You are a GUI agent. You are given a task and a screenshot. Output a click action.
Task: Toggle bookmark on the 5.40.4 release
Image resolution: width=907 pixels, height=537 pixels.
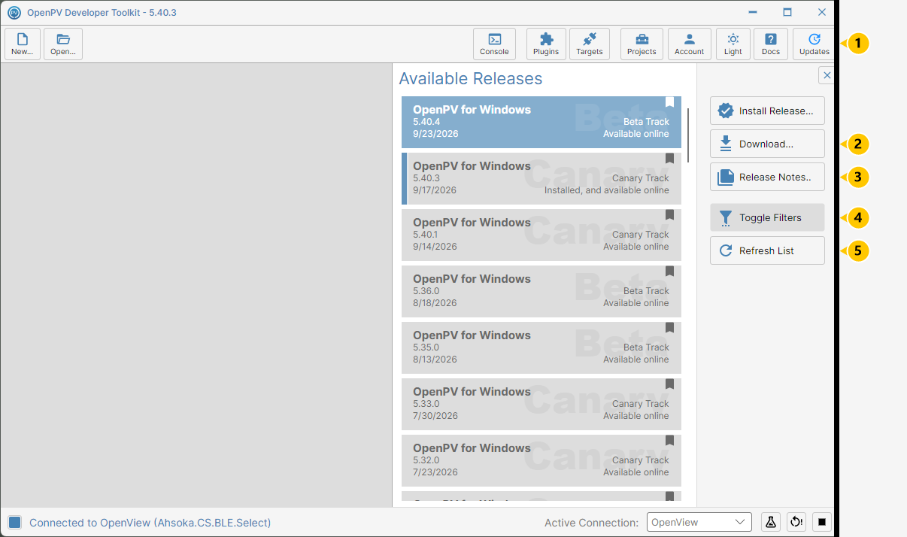[669, 102]
